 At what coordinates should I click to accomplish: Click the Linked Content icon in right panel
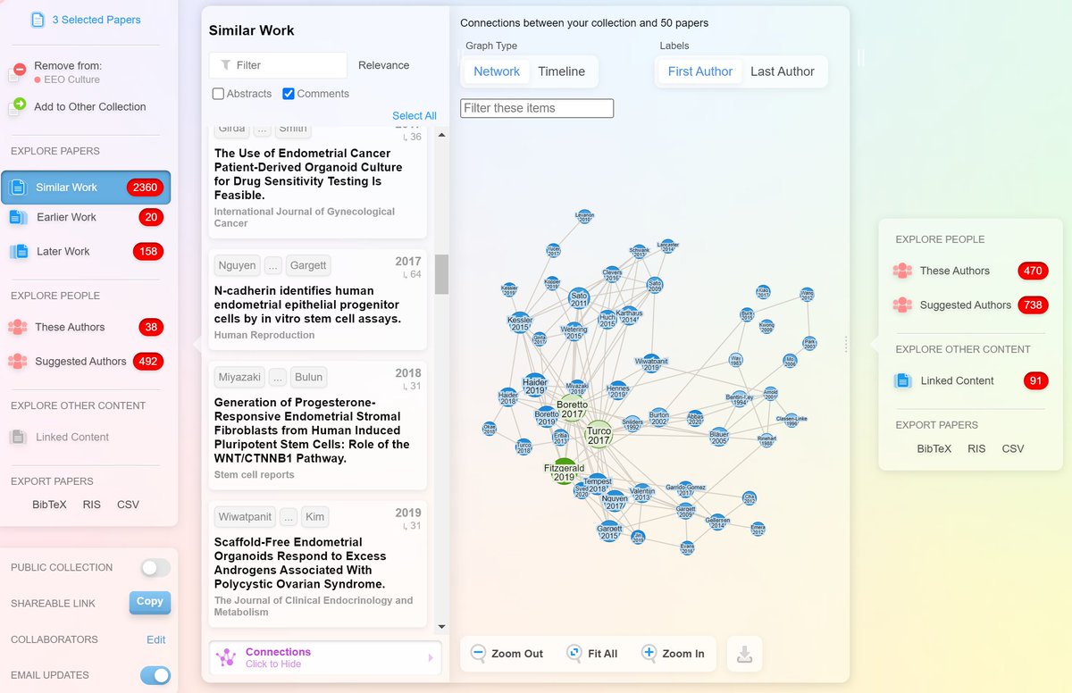pyautogui.click(x=903, y=380)
